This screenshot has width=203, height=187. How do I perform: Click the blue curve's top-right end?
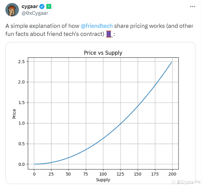point(171,62)
